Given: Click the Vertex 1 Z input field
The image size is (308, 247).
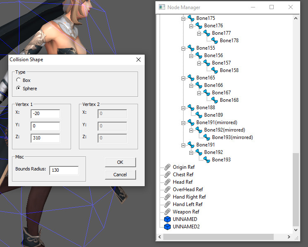Looking at the screenshot, I should click(x=45, y=138).
